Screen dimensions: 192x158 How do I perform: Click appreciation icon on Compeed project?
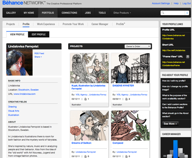(126, 156)
